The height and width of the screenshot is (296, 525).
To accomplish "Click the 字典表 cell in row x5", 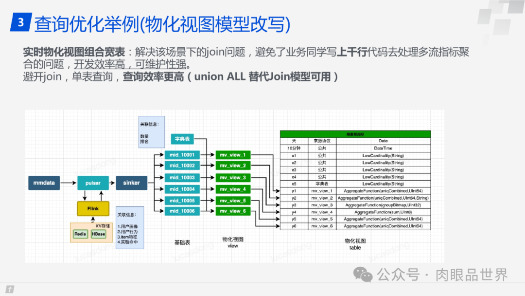I will coord(322,184).
